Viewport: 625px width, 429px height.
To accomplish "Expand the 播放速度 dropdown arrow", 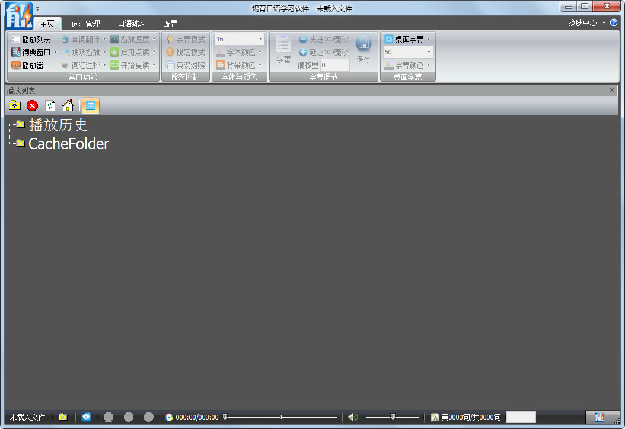I will [x=154, y=39].
